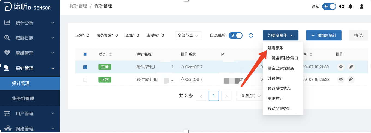This screenshot has width=371, height=133.
Task: Click the edit pencil icon for 硬件探针 row
Action: (351, 67)
